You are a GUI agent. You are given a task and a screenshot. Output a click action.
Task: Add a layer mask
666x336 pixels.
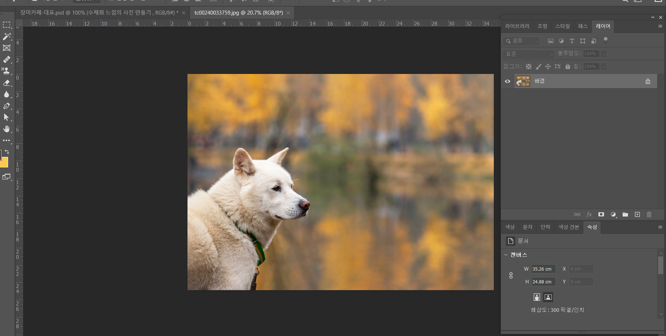click(x=601, y=214)
